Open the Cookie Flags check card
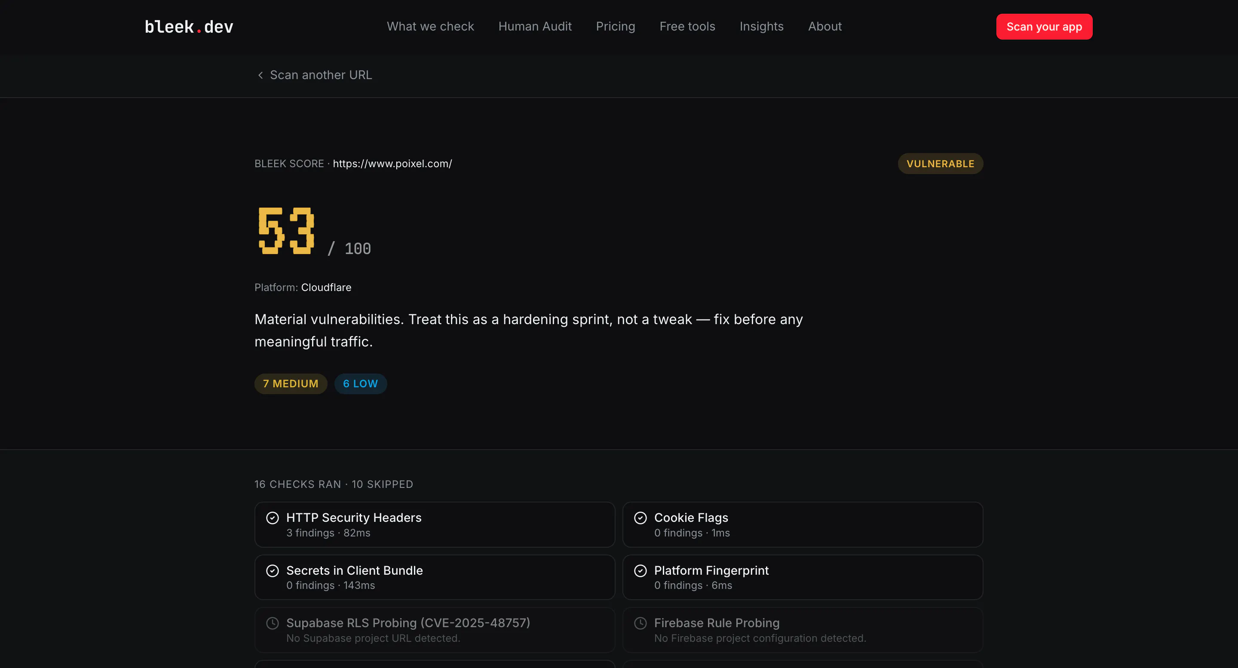Viewport: 1238px width, 668px height. pyautogui.click(x=802, y=525)
